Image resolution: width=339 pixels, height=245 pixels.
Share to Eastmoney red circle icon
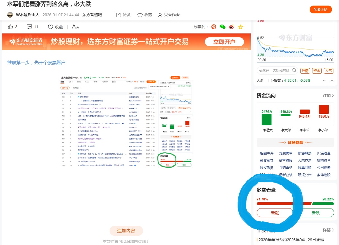click(x=214, y=27)
